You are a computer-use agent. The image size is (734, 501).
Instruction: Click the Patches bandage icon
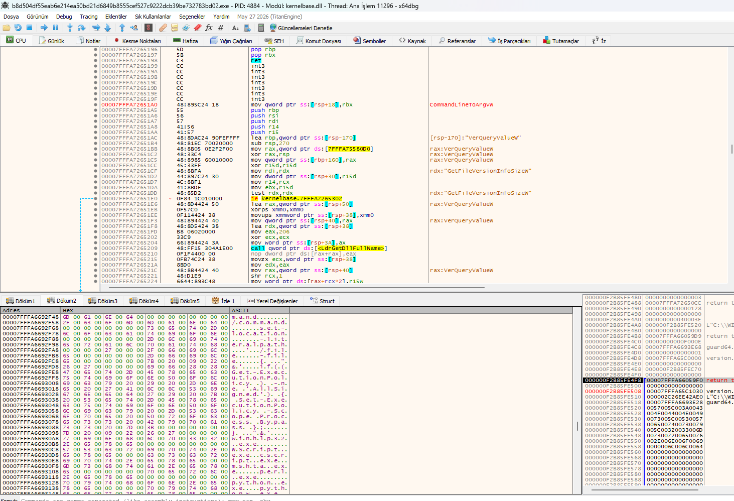(x=163, y=28)
